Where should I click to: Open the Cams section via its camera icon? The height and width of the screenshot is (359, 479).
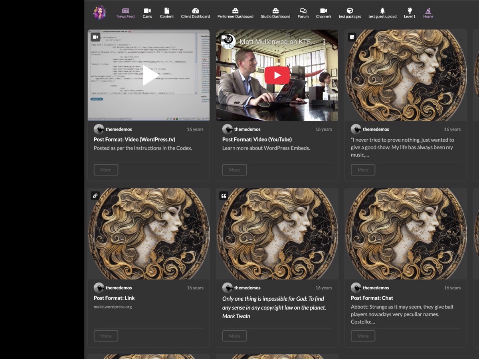click(148, 10)
